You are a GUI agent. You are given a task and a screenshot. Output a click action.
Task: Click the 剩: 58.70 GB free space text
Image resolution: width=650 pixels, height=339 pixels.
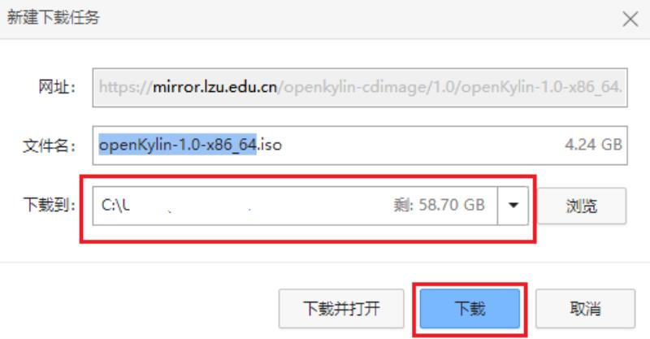[x=439, y=205]
